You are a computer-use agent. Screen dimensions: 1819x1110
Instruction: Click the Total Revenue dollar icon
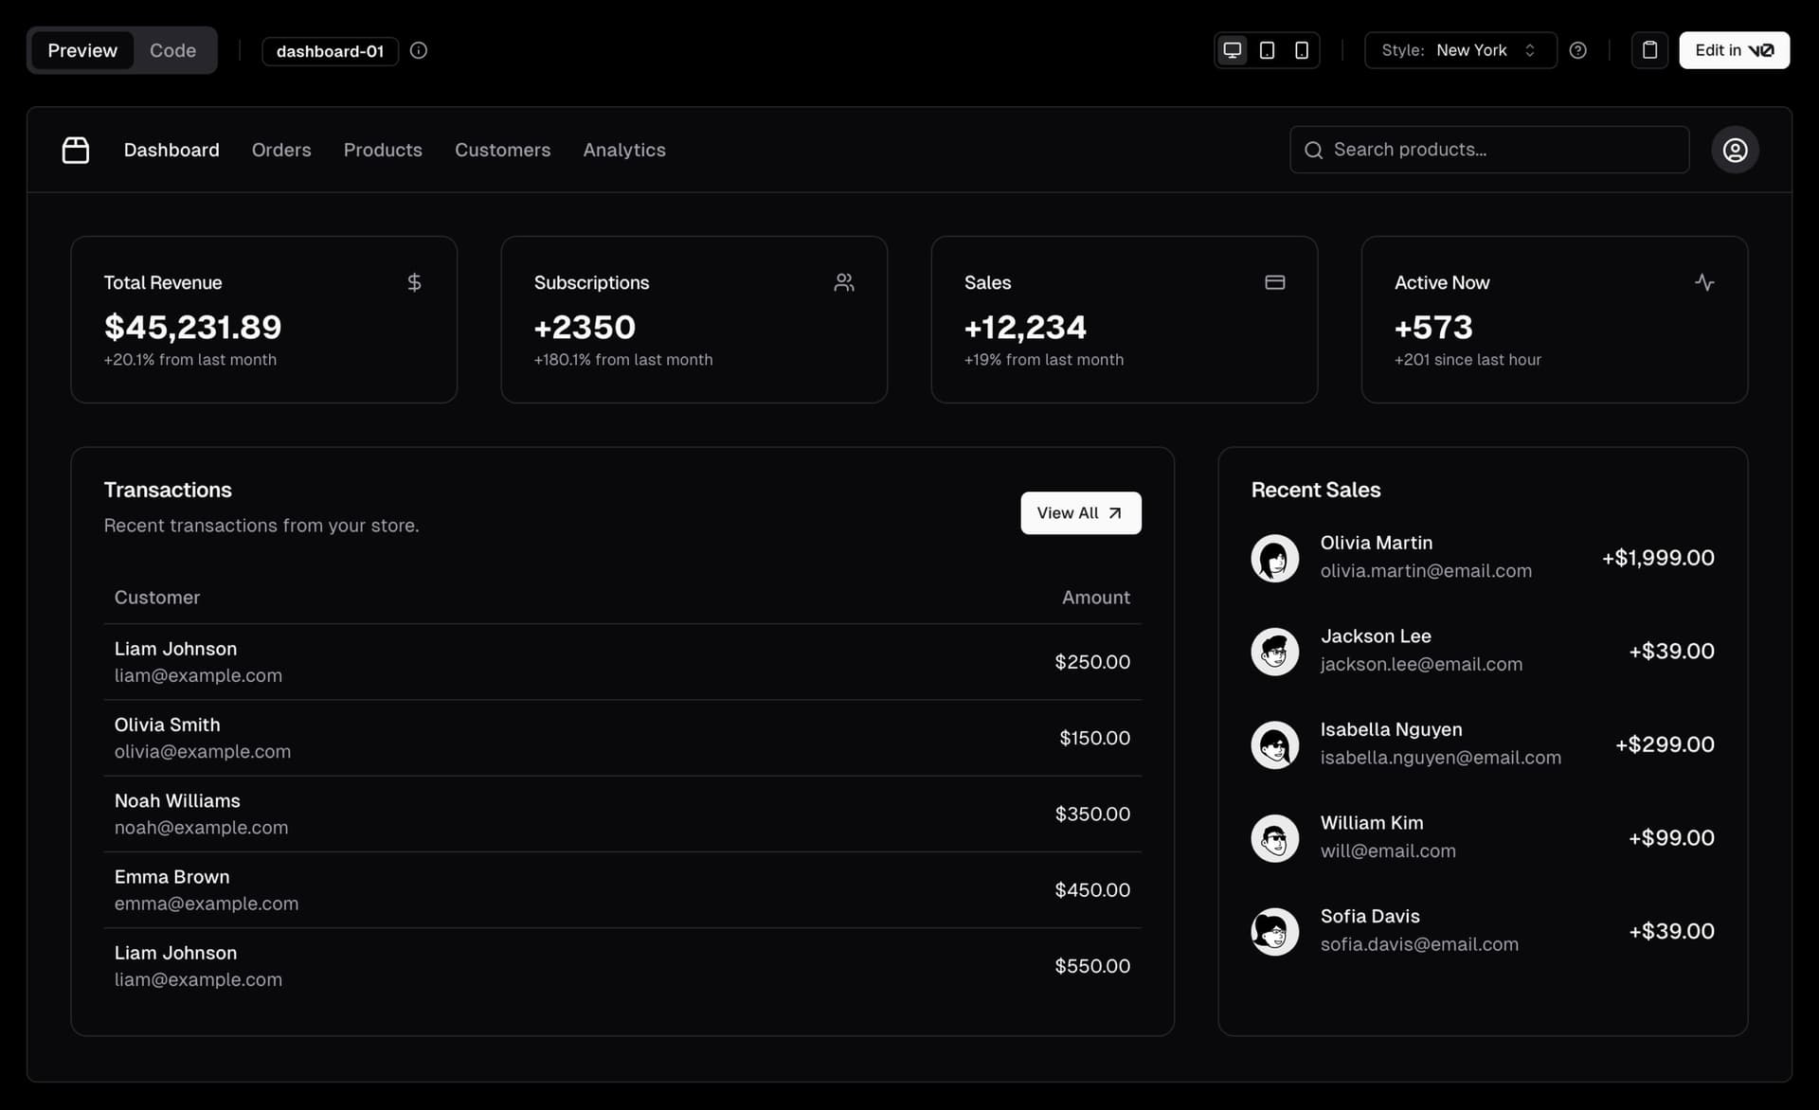pyautogui.click(x=414, y=281)
